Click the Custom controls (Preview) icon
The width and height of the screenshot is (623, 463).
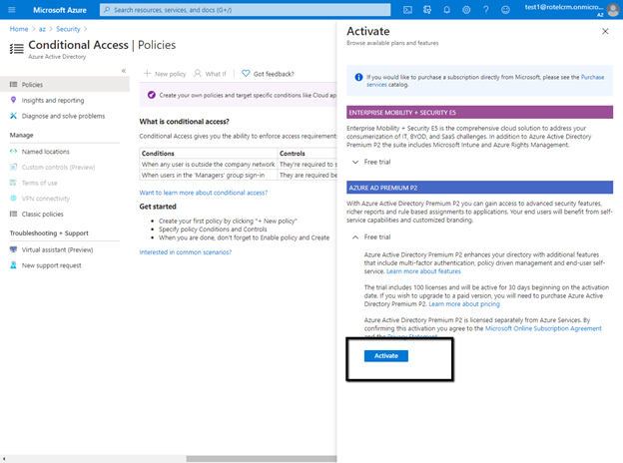[x=14, y=168]
